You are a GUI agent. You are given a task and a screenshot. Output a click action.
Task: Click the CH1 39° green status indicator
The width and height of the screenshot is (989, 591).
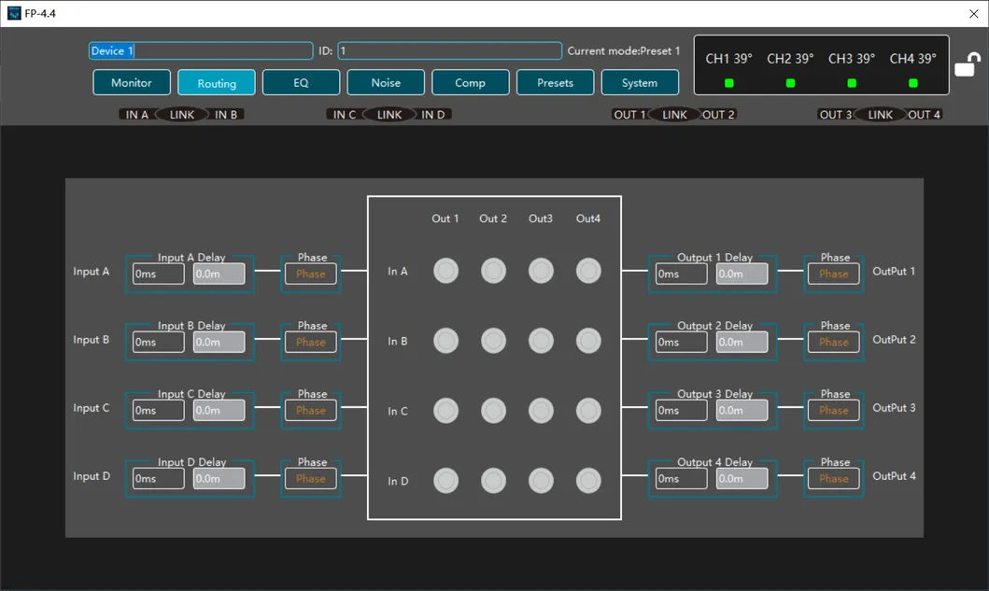click(x=728, y=82)
